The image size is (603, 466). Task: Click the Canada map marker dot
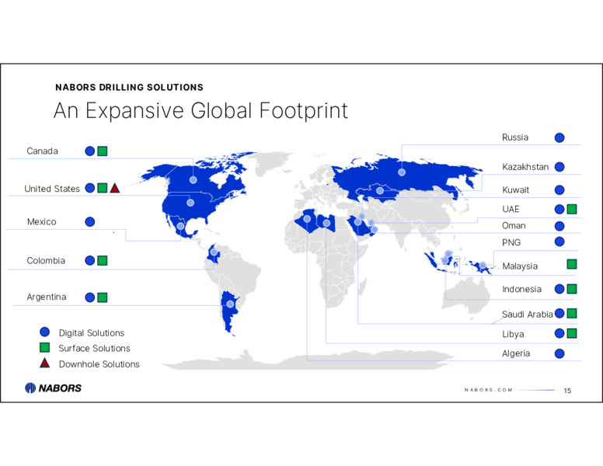pyautogui.click(x=193, y=179)
